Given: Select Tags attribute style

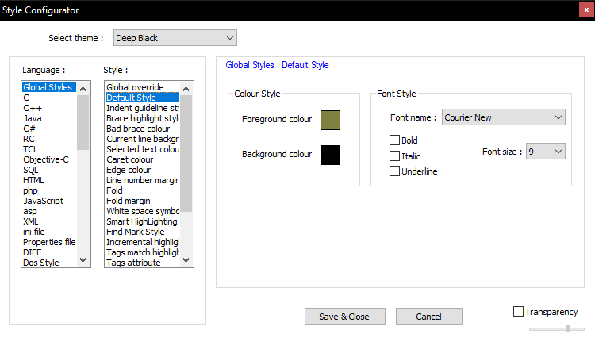Looking at the screenshot, I should coord(142,263).
